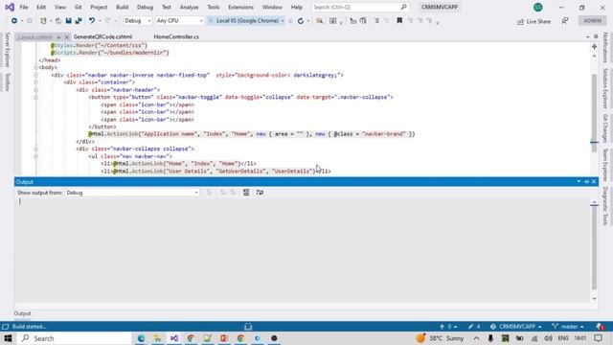613x345 pixels.
Task: Click the New Project icon
Action: pyautogui.click(x=43, y=21)
